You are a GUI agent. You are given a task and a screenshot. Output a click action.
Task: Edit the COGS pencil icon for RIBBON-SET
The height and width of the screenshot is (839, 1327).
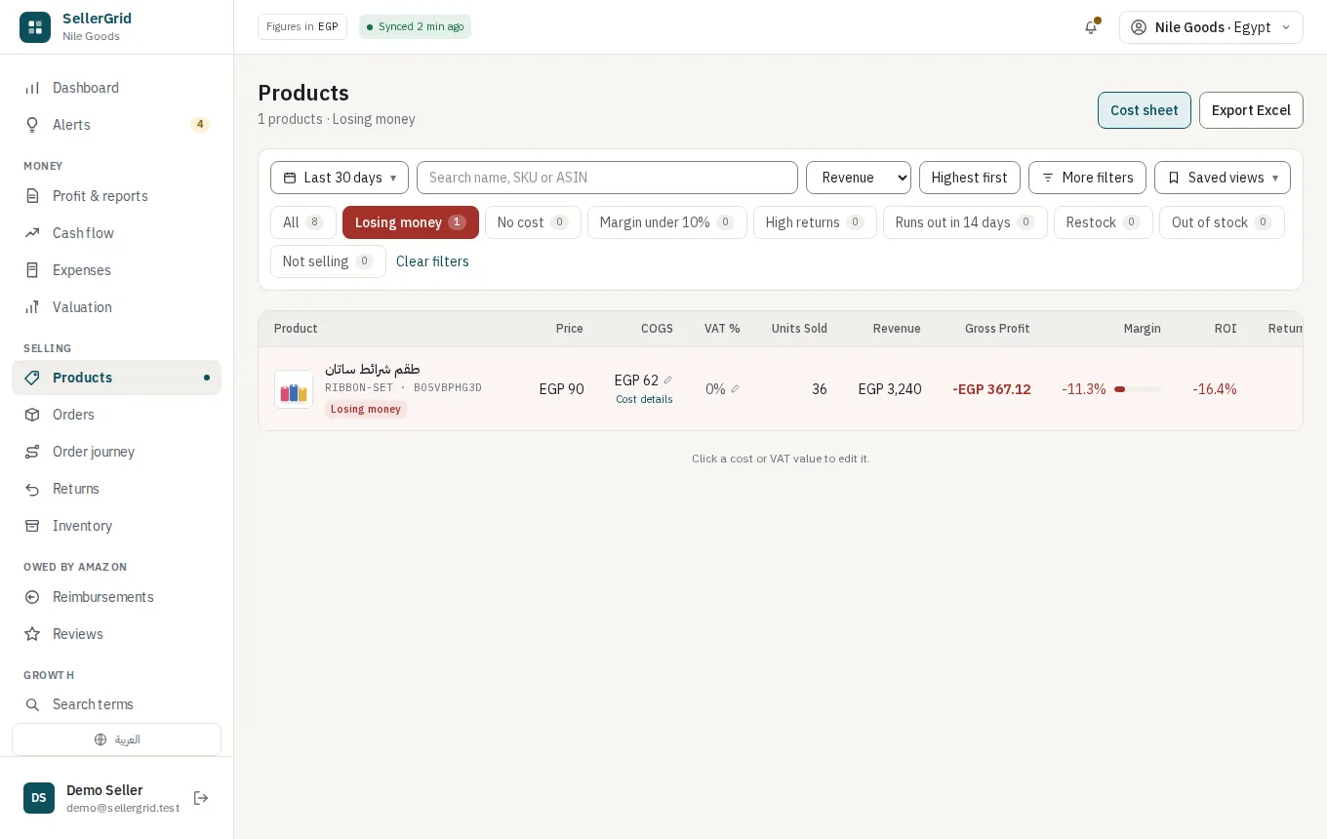tap(667, 380)
